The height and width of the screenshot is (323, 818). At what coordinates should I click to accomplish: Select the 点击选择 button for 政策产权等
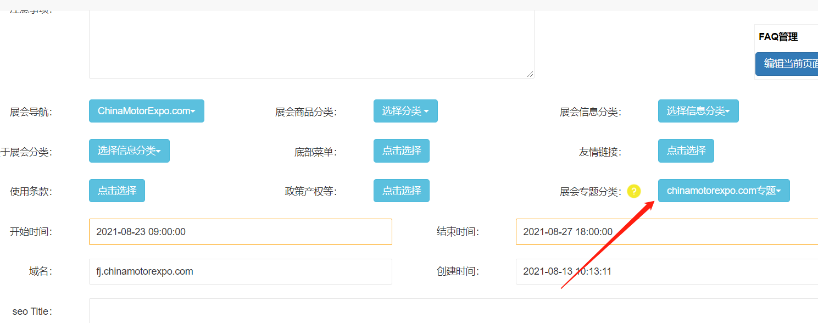click(401, 191)
